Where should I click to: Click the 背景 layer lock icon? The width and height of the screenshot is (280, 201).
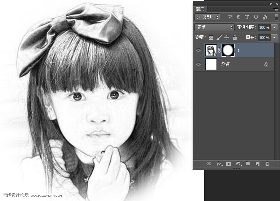pyautogui.click(x=266, y=64)
